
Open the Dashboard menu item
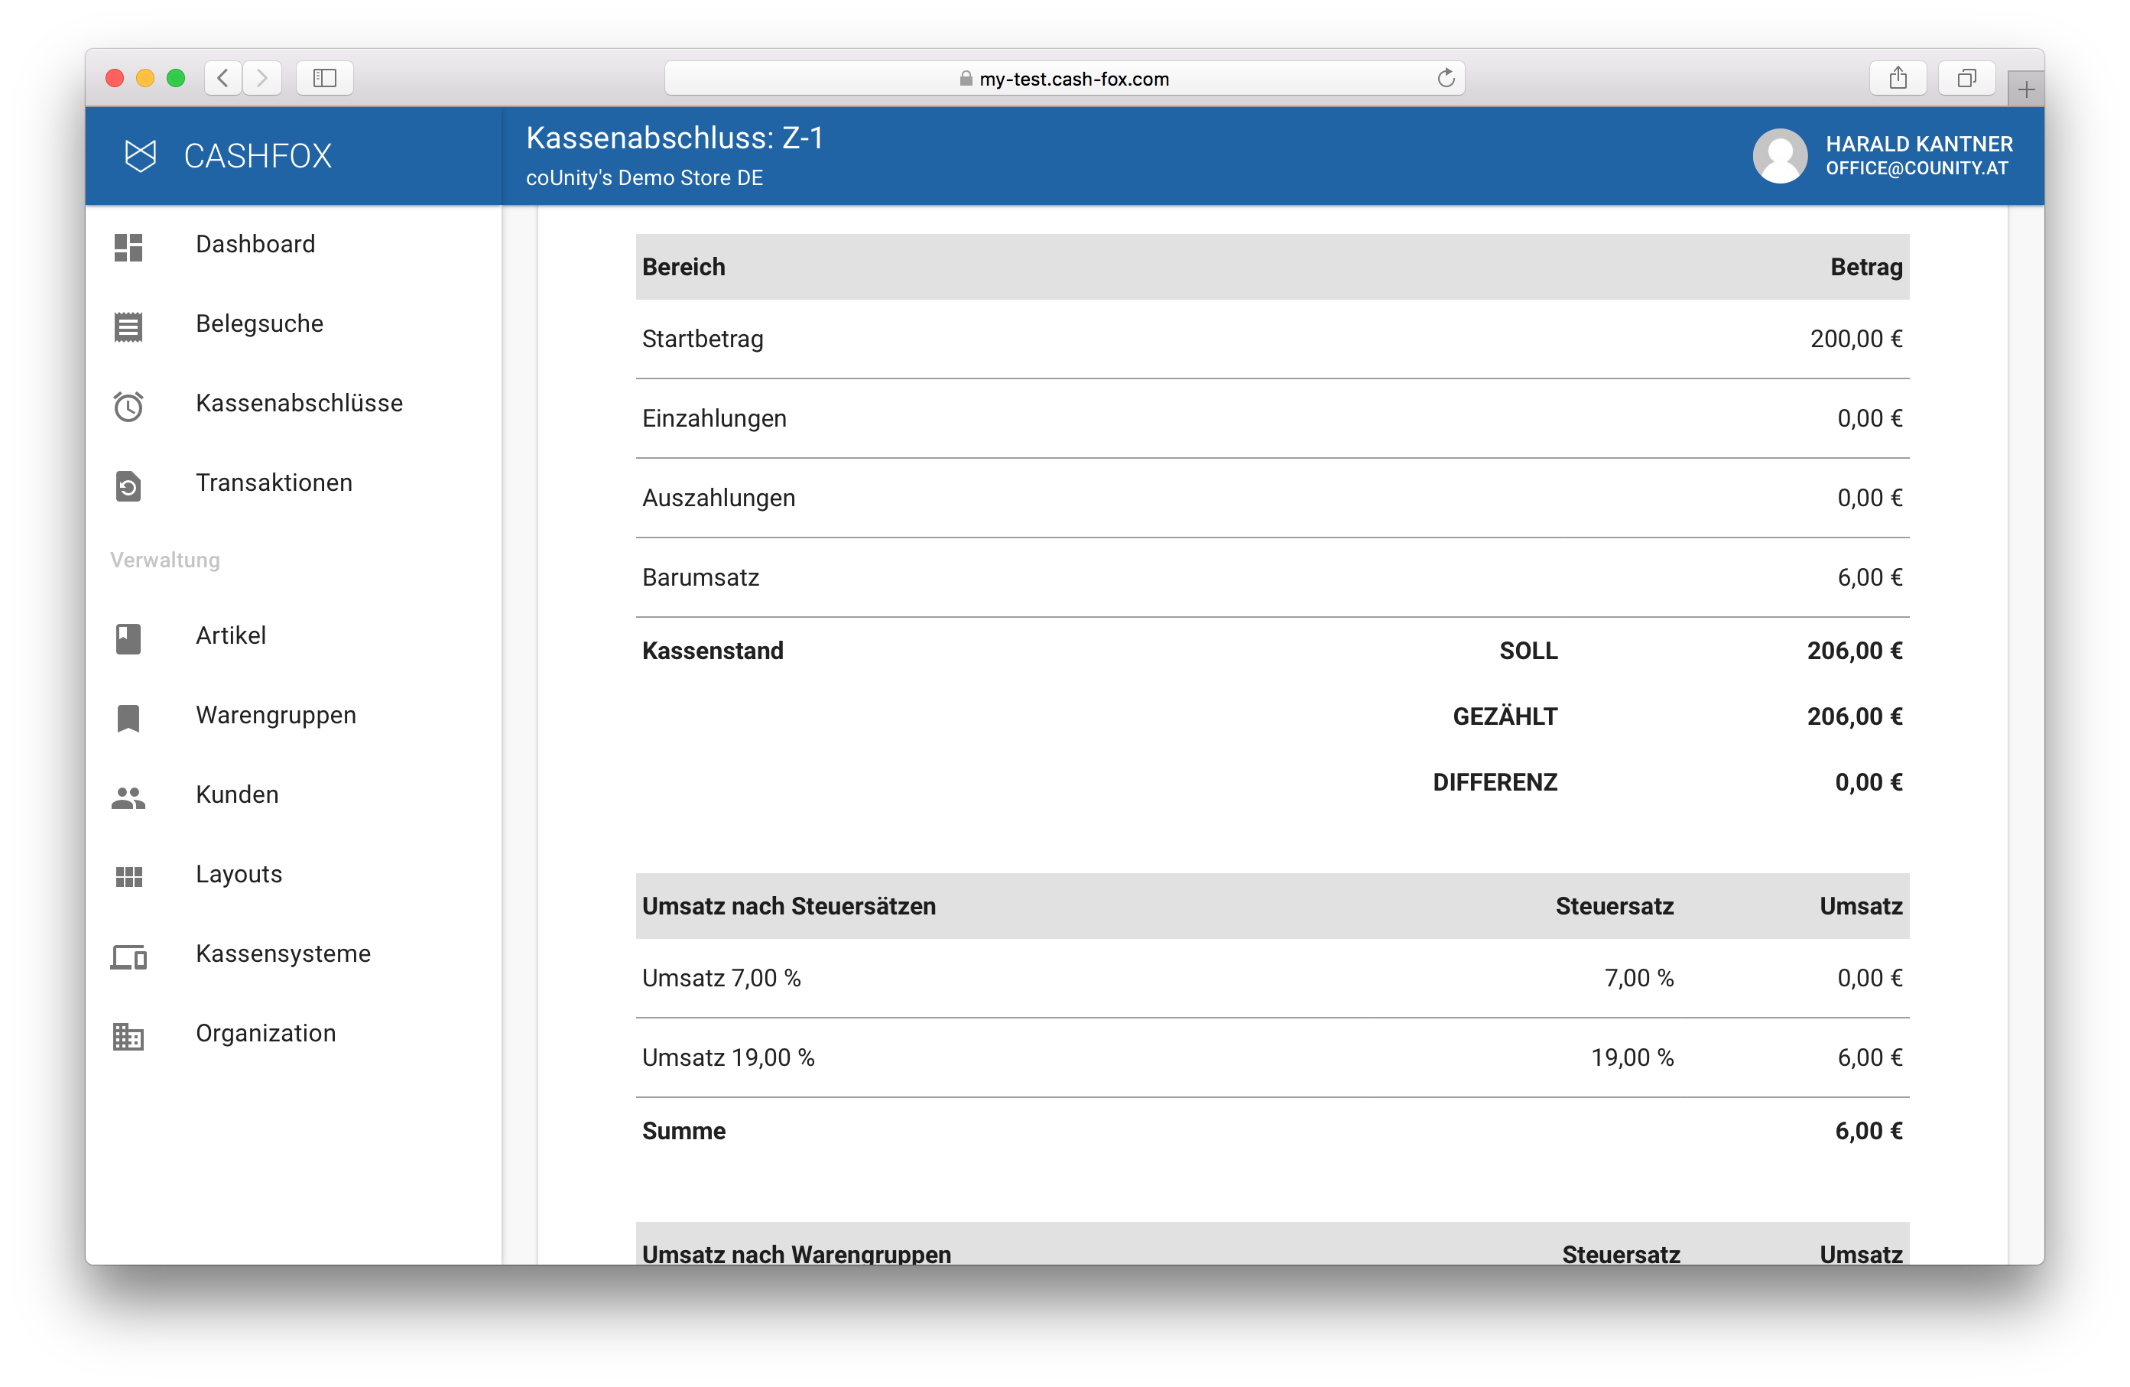(x=255, y=244)
